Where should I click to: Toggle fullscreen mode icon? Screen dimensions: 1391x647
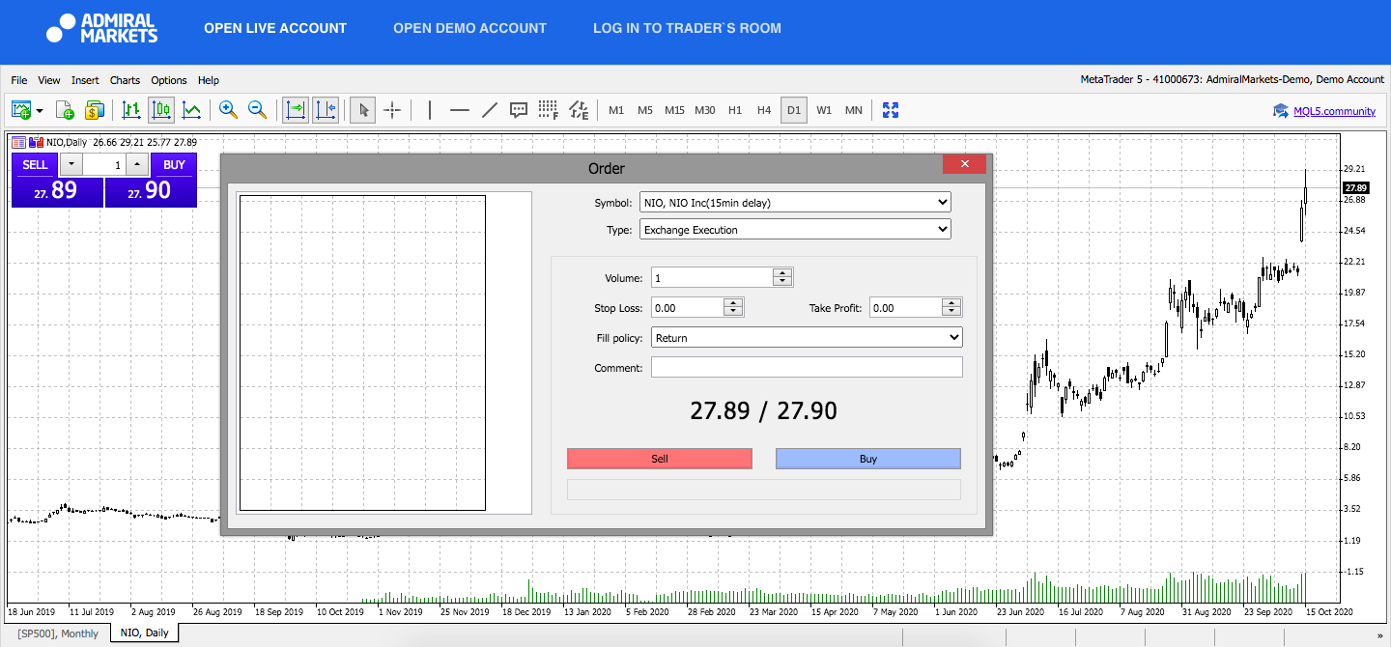pyautogui.click(x=891, y=110)
